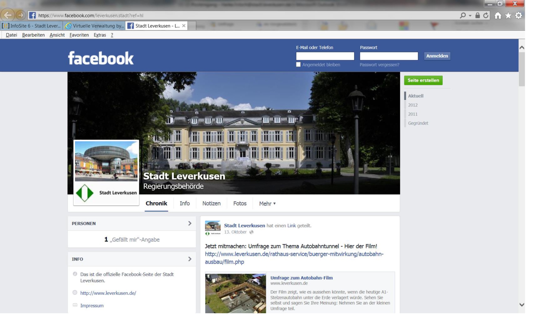Open the browser home icon
Viewport: 541px width, 319px height.
click(498, 16)
